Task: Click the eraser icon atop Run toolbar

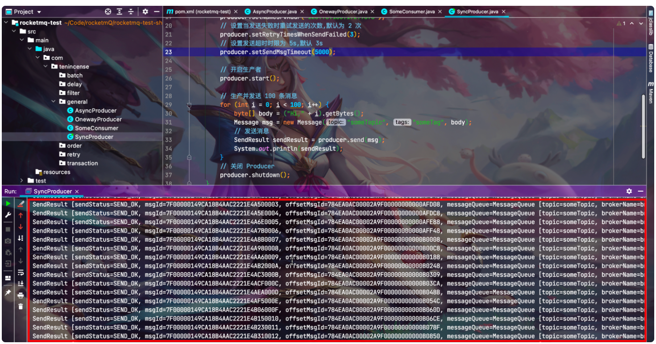Action: click(x=21, y=204)
